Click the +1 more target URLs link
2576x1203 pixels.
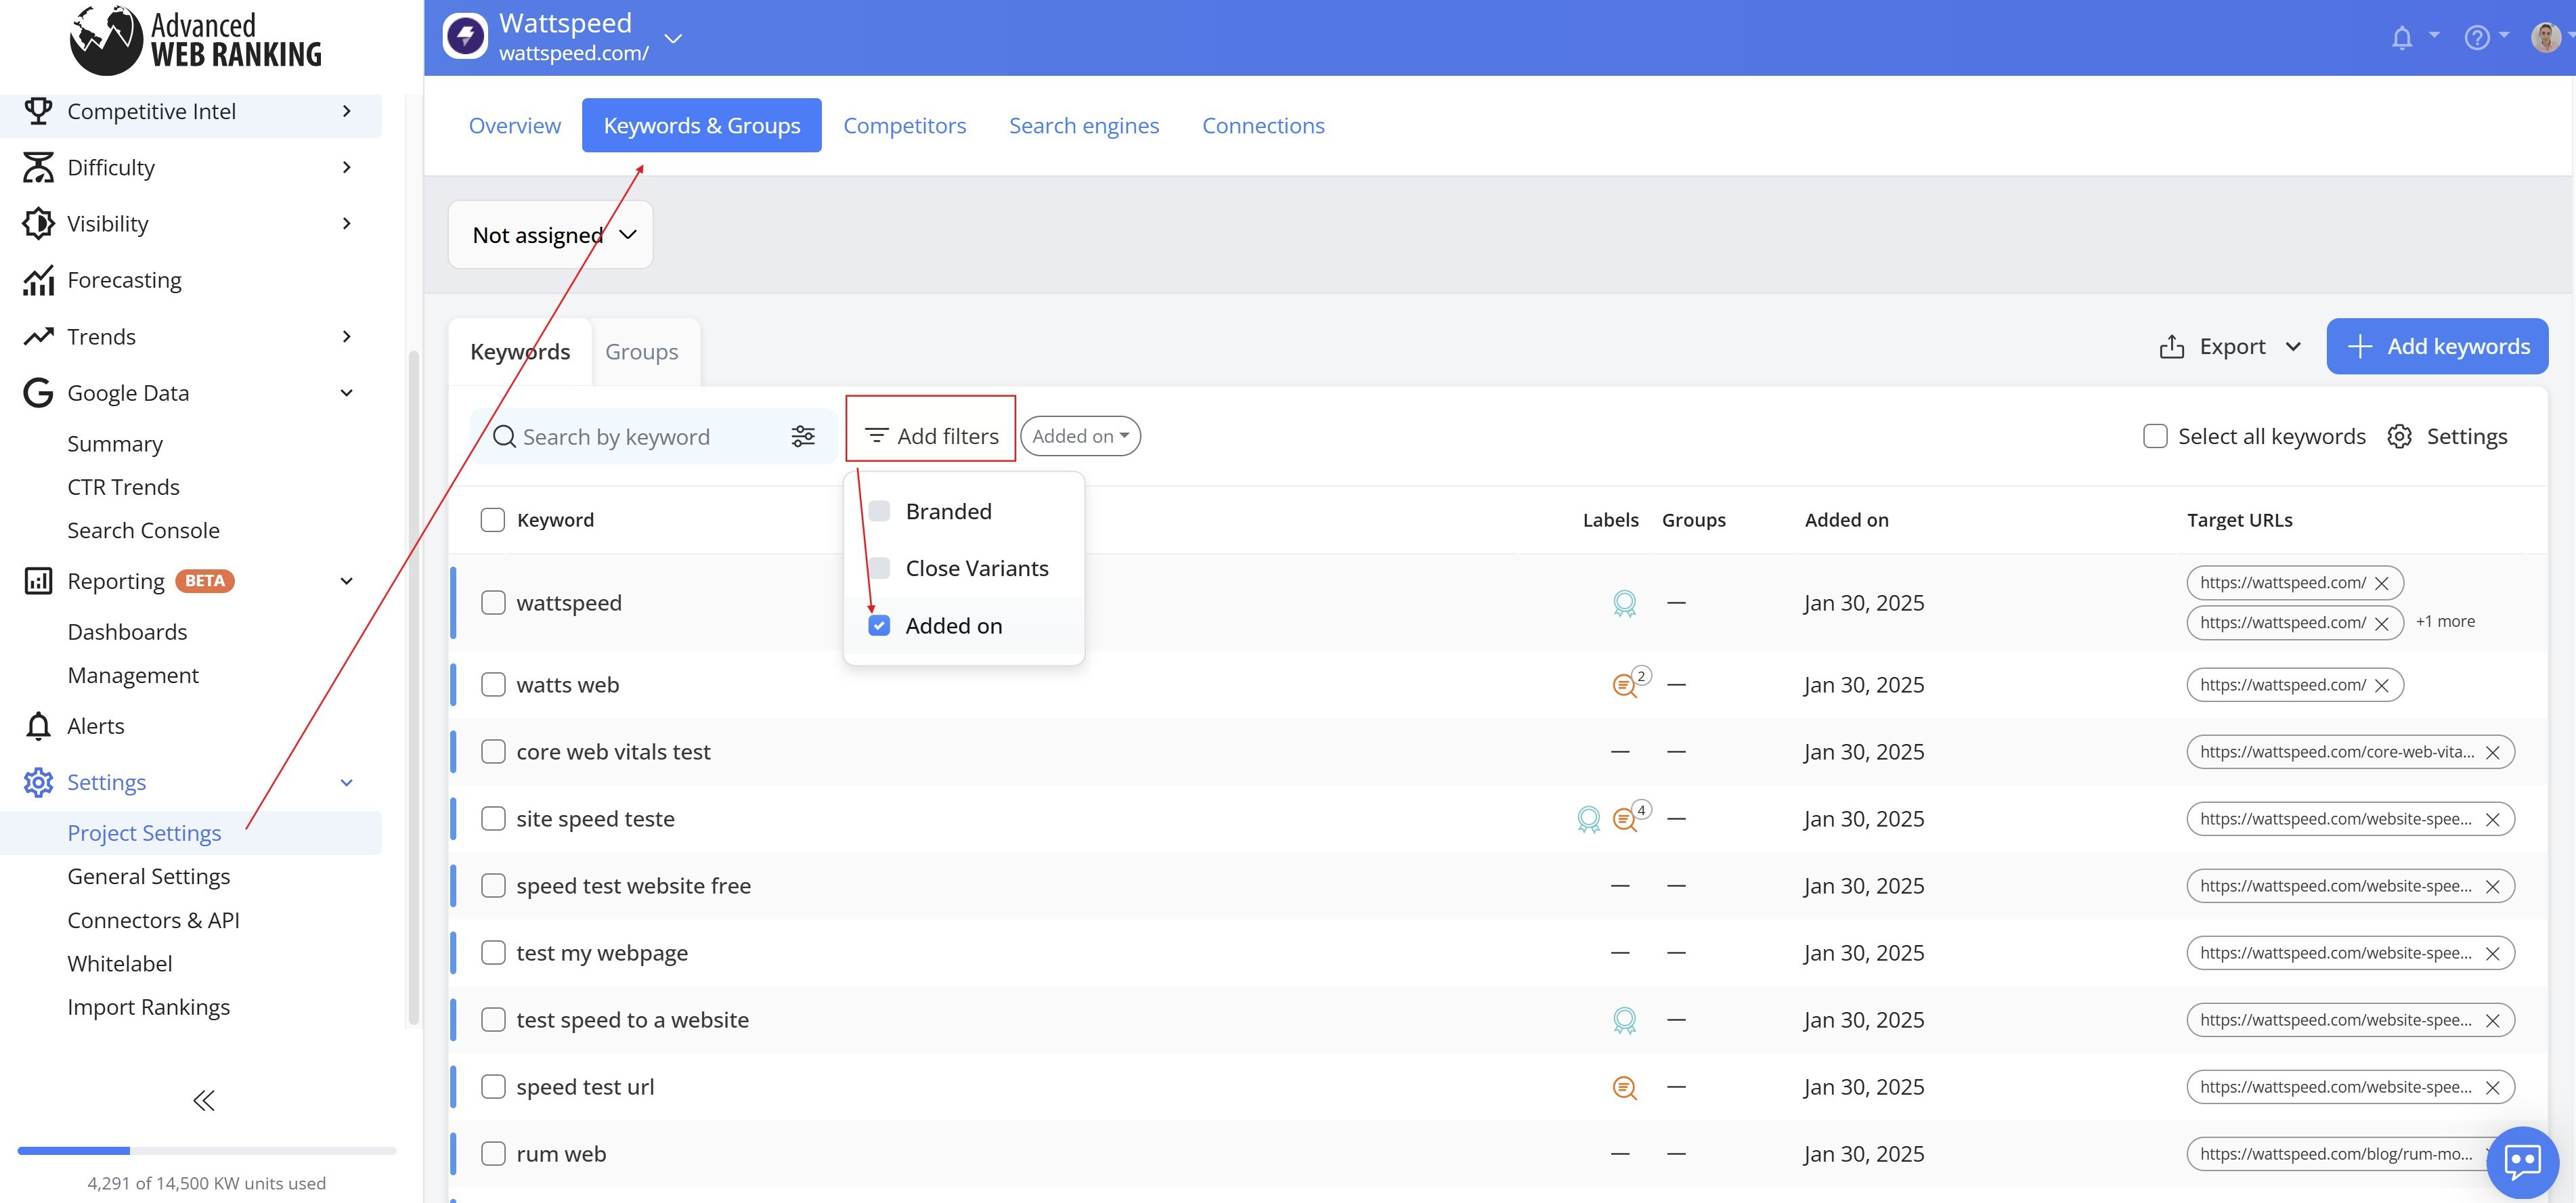tap(2445, 621)
